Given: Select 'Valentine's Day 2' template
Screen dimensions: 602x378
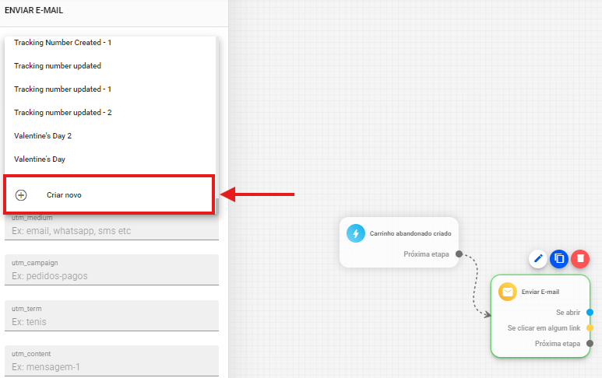Looking at the screenshot, I should [43, 136].
